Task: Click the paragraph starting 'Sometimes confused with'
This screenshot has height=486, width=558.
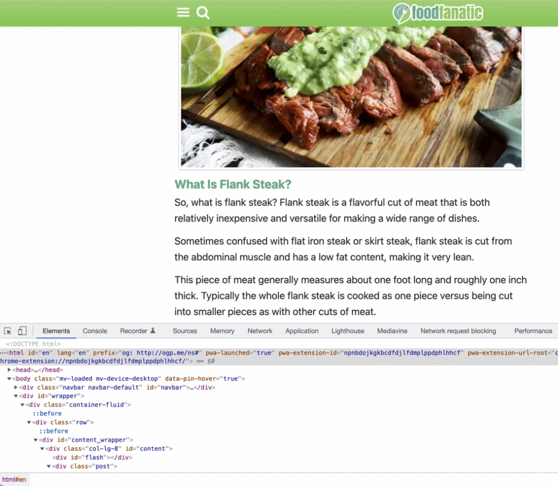Action: [343, 249]
